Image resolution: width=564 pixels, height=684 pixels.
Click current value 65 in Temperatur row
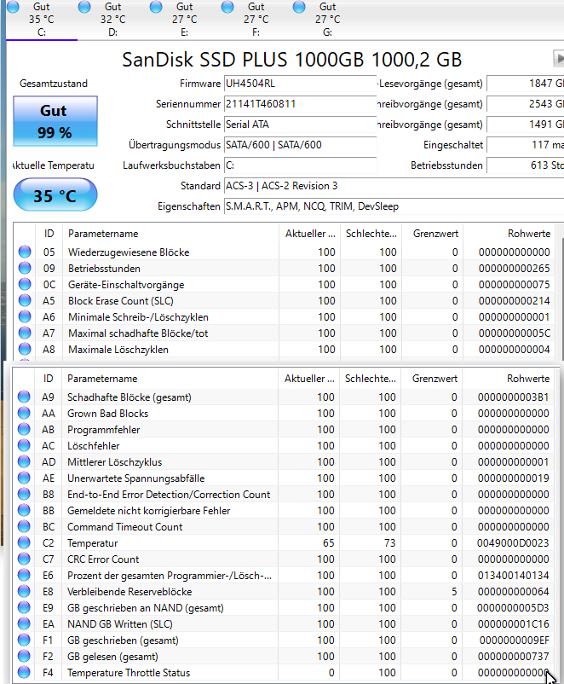pyautogui.click(x=328, y=543)
